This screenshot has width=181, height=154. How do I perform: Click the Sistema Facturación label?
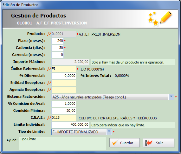pos(26,97)
